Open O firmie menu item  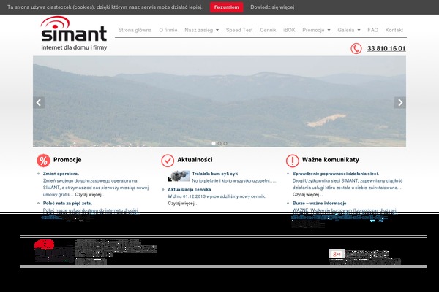click(168, 30)
